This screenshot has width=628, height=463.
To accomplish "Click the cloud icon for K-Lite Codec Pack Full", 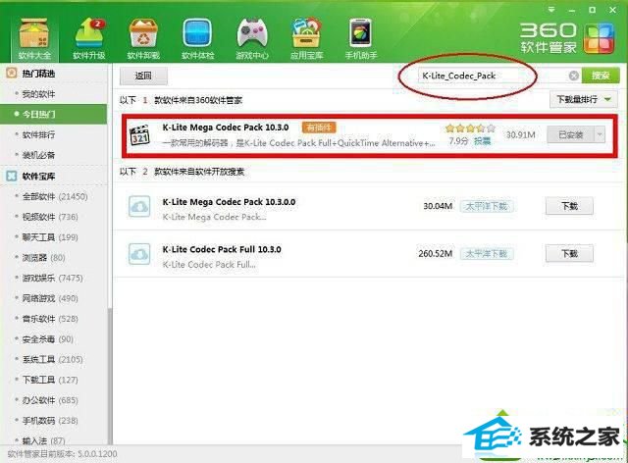I will coord(139,254).
